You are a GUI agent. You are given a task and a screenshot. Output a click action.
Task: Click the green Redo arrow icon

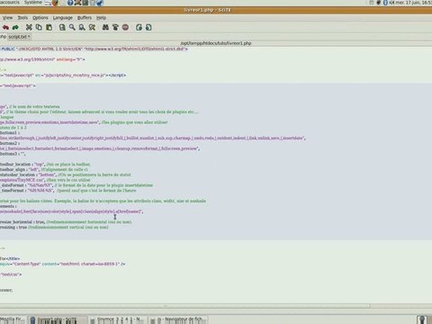15,28
